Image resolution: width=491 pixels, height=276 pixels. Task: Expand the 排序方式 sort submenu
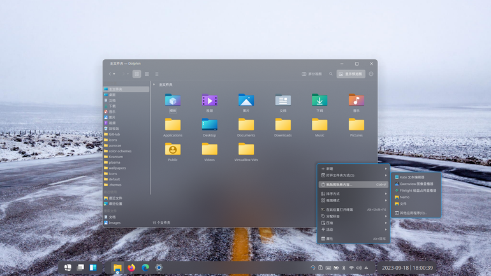click(x=353, y=194)
